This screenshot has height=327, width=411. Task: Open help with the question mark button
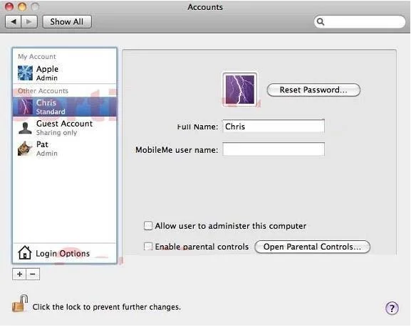(x=392, y=309)
